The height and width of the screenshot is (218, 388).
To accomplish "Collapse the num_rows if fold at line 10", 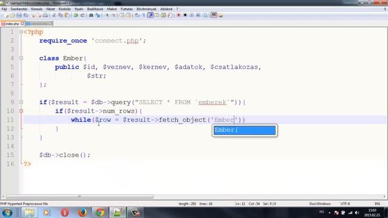I will coord(21,111).
